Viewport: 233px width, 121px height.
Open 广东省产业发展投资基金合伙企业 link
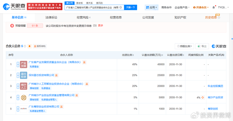pos(55,62)
